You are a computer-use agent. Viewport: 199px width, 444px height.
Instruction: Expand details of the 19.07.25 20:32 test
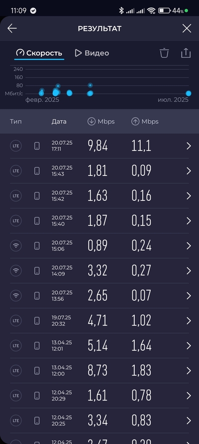point(99,321)
